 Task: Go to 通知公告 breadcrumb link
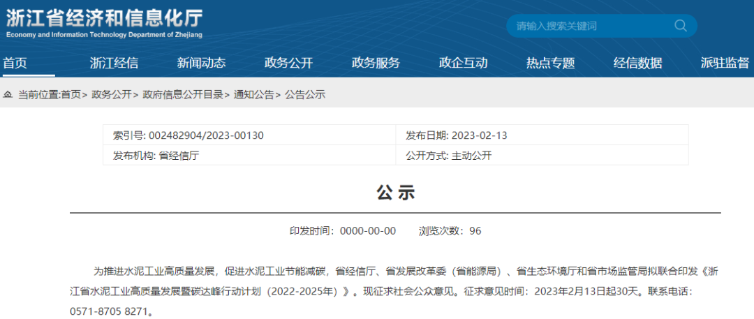253,95
